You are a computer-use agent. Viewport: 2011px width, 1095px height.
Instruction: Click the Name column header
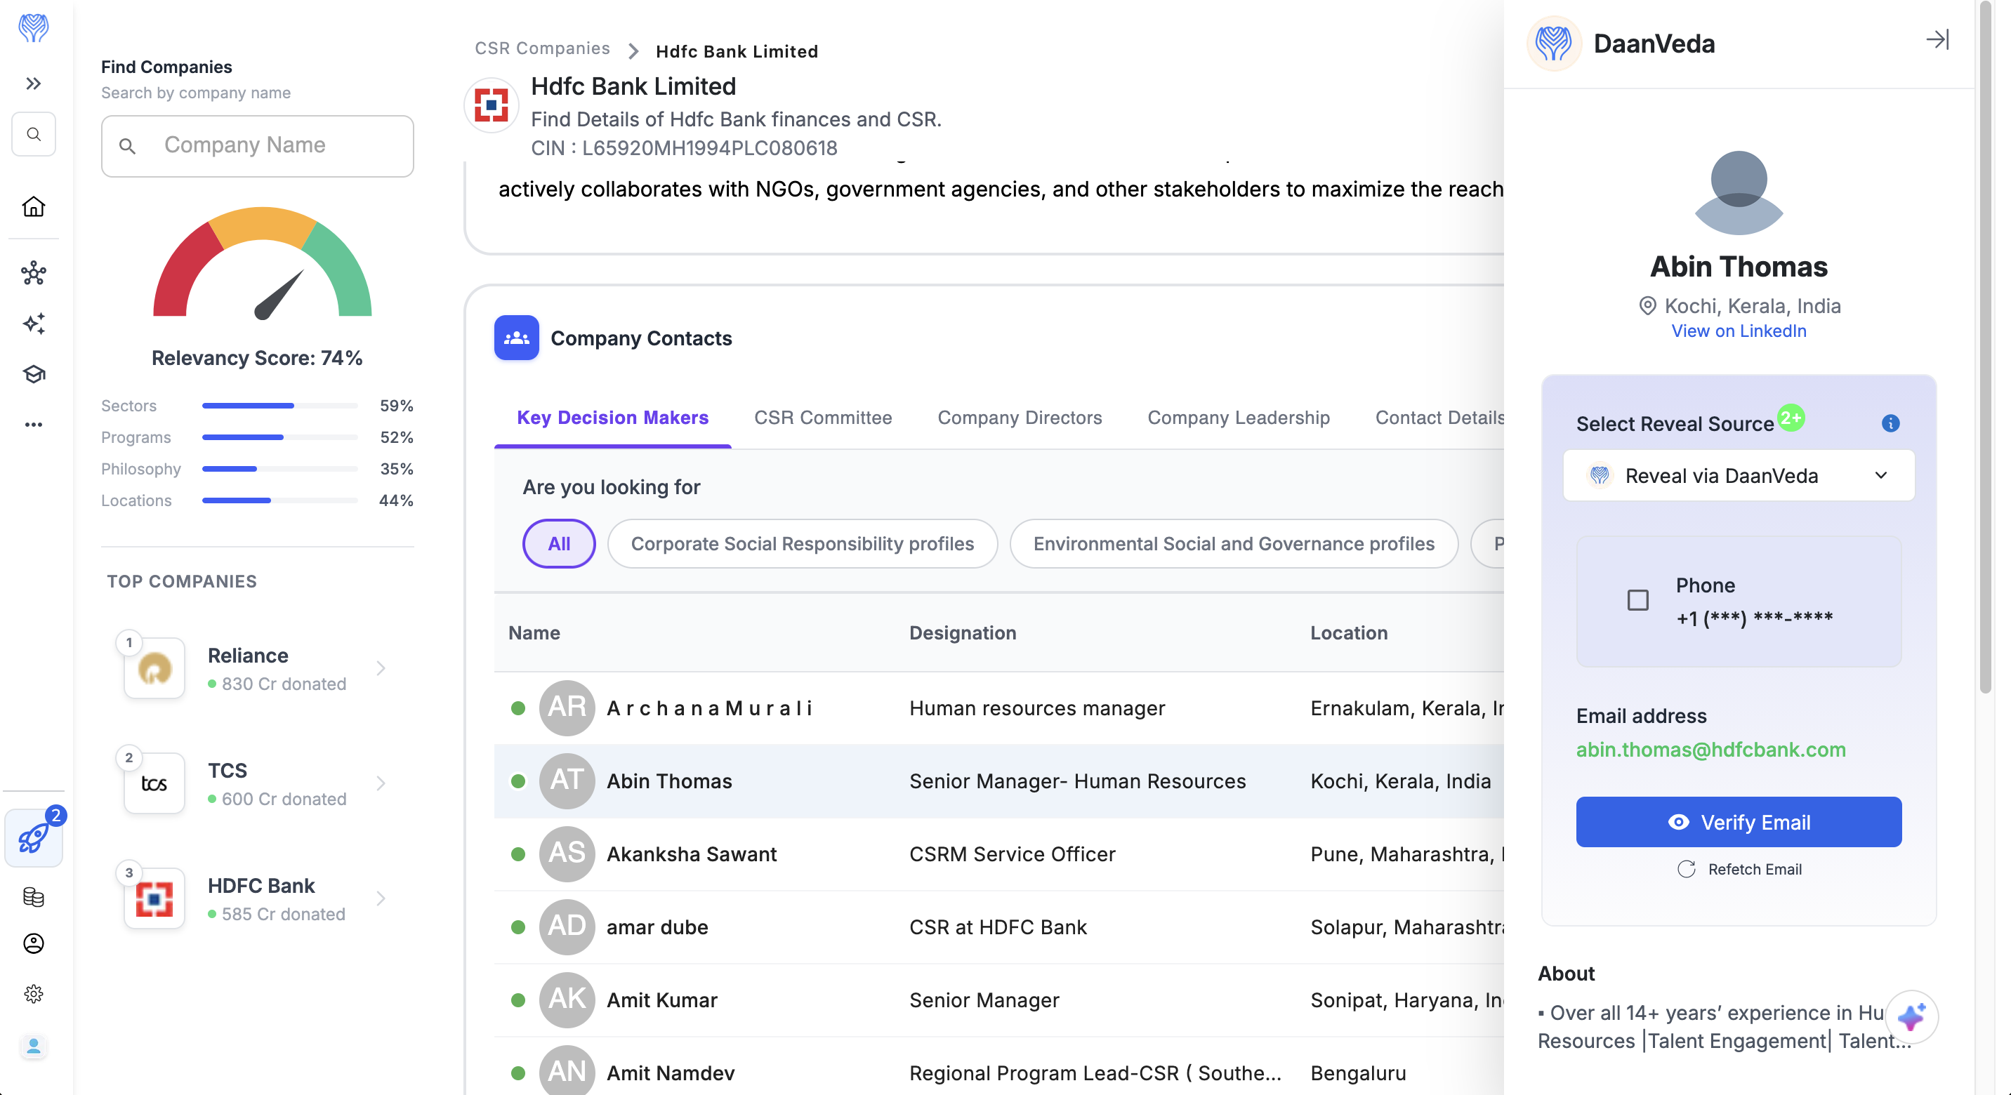[x=534, y=632]
